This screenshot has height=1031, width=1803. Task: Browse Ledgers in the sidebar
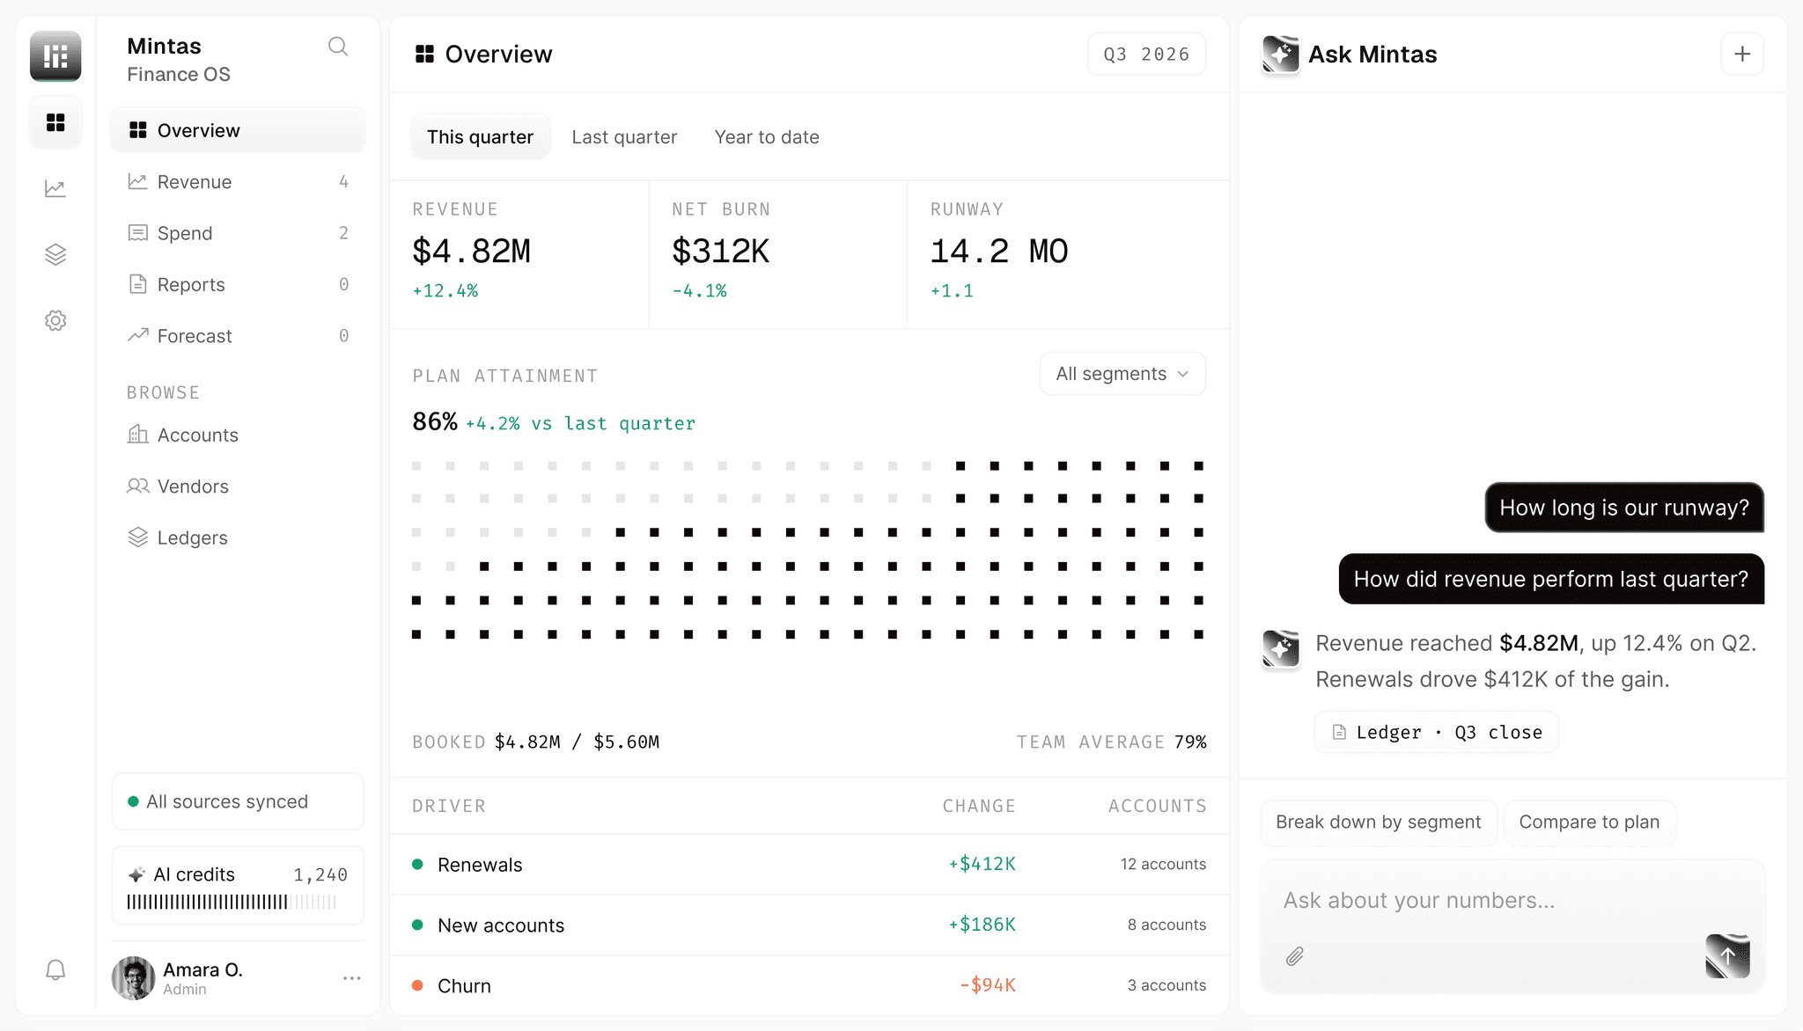click(x=239, y=537)
